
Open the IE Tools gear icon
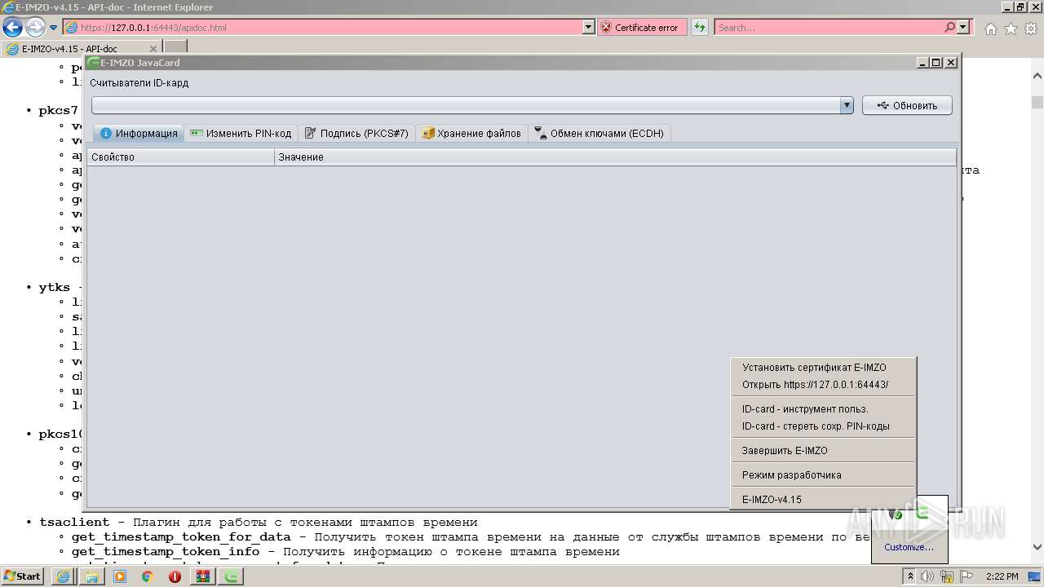tap(1031, 29)
